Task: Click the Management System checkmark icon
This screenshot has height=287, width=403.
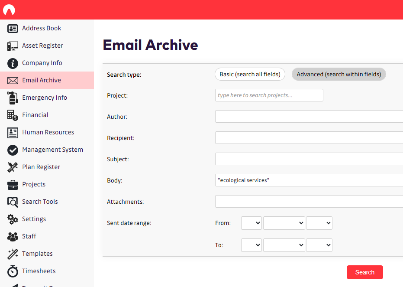Action: [x=13, y=150]
